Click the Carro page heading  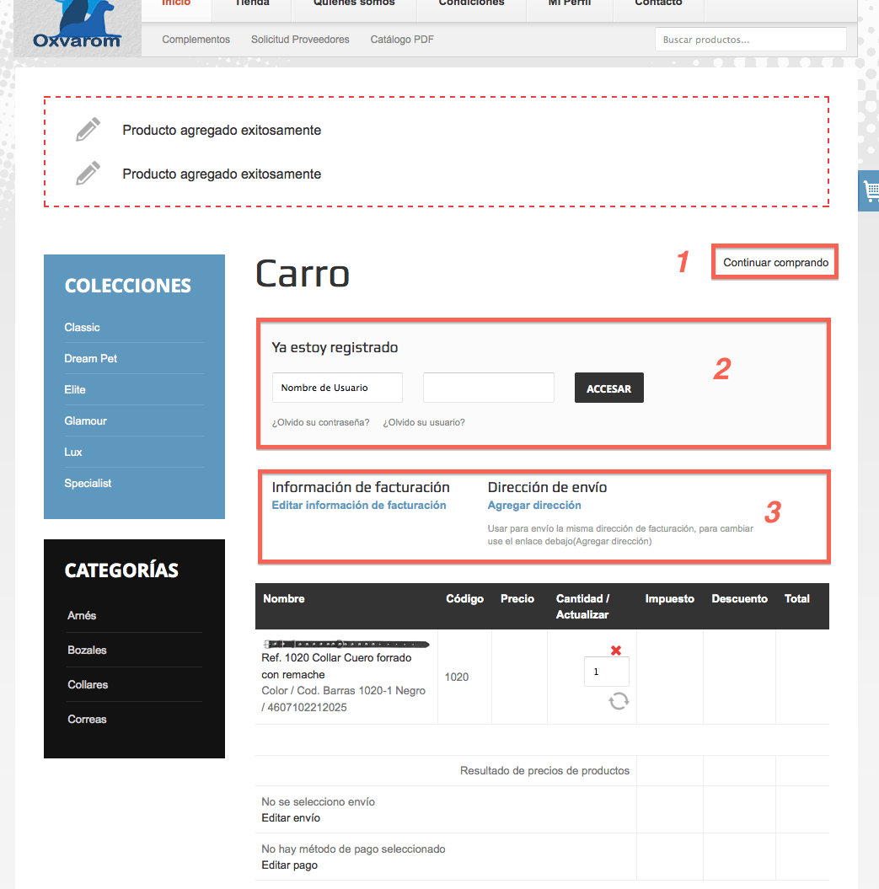coord(303,274)
